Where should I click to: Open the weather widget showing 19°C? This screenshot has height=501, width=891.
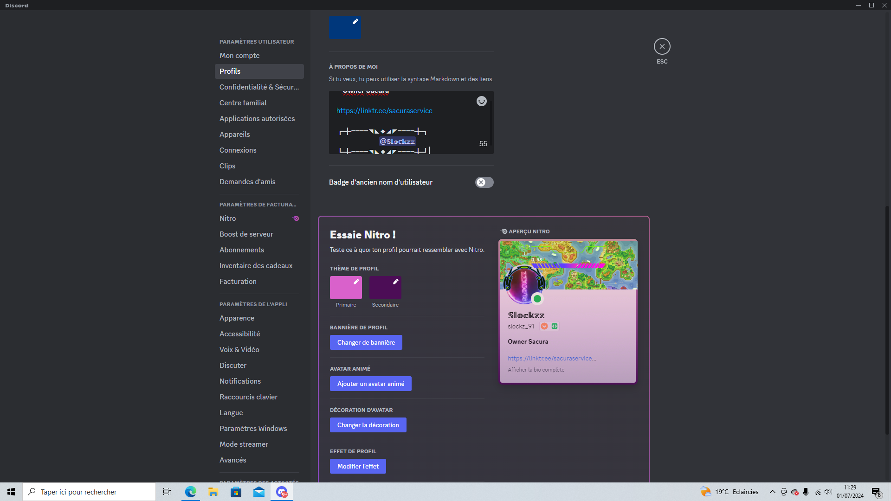(730, 492)
